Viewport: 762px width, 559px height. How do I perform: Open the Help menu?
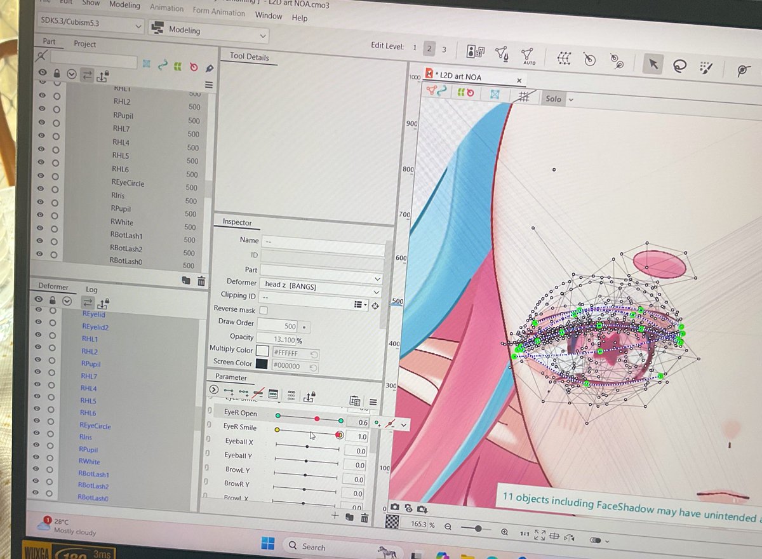tap(300, 18)
